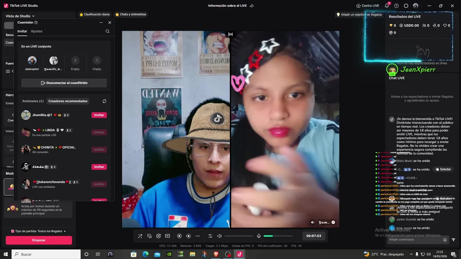461x259 pixels.
Task: Expand the Vista de Studio dropdown
Action: point(20,16)
